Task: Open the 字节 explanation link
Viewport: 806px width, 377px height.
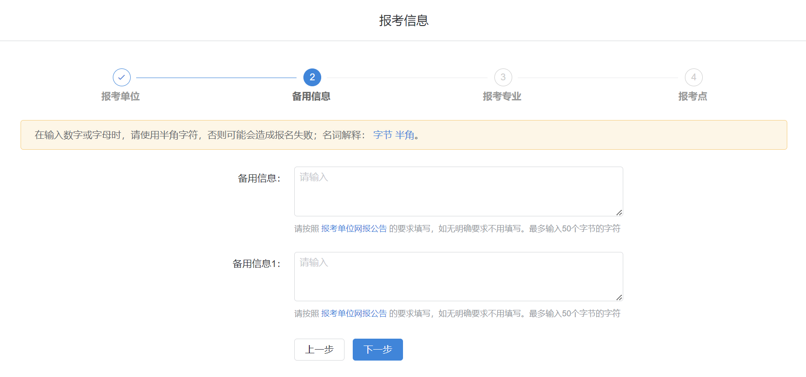Action: click(x=382, y=135)
